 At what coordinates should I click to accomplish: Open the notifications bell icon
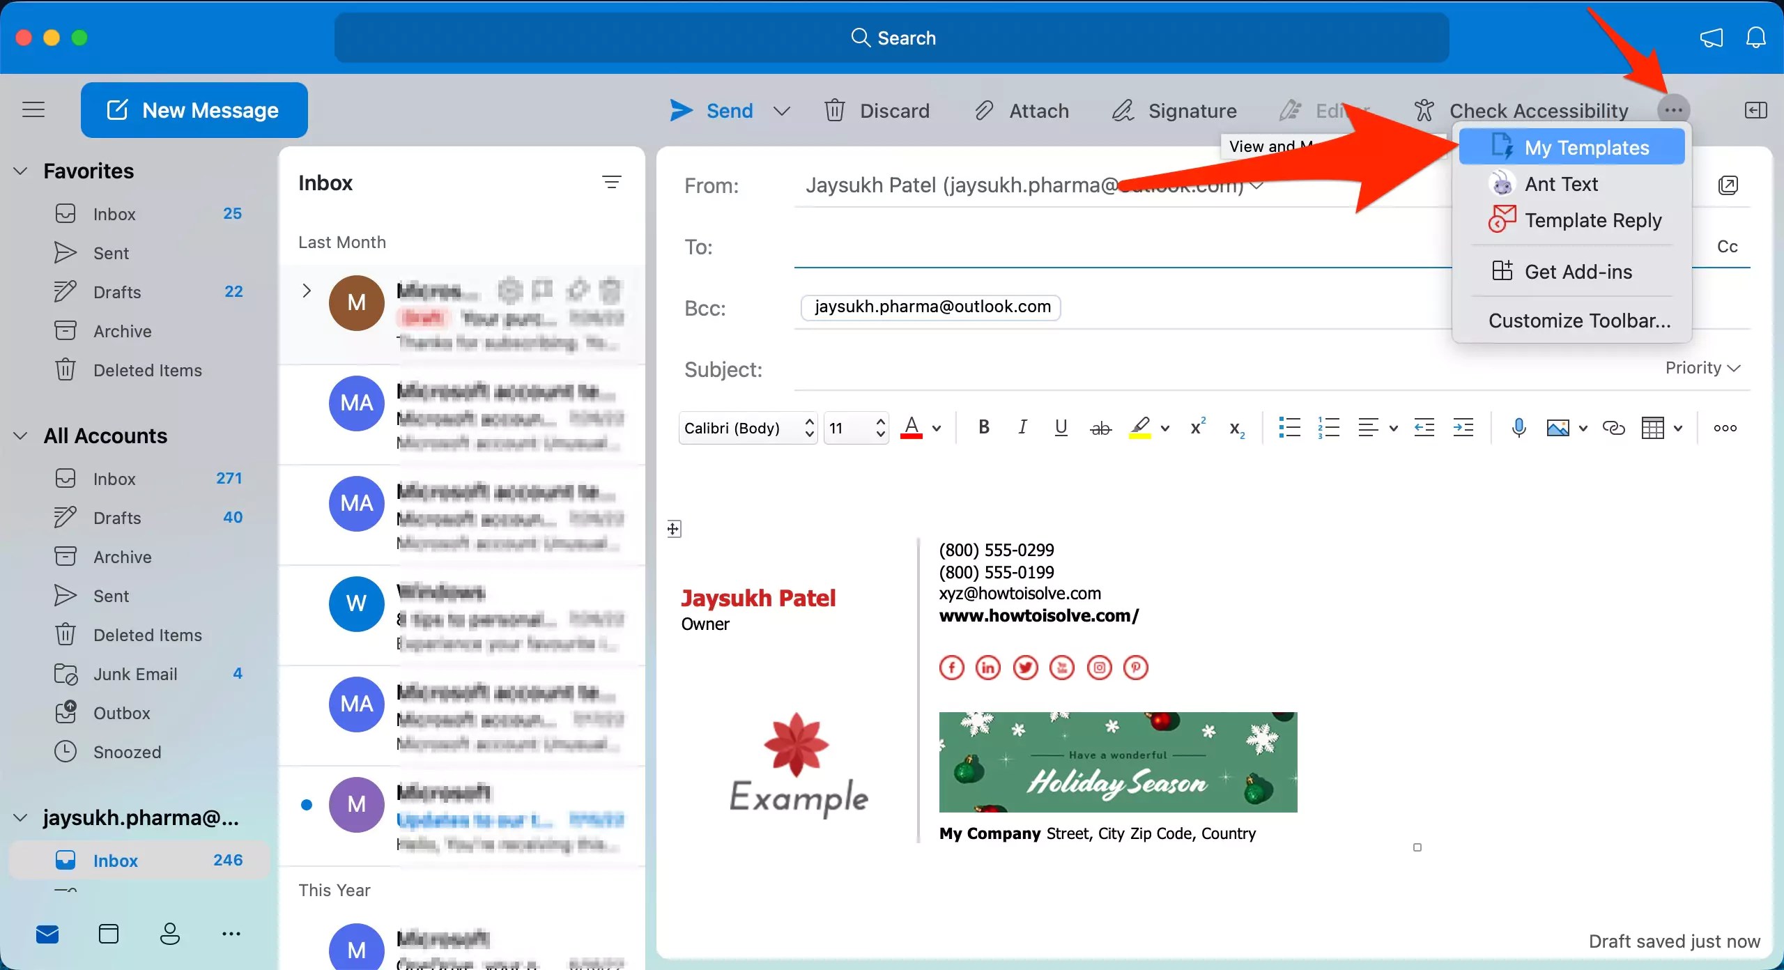(x=1755, y=38)
